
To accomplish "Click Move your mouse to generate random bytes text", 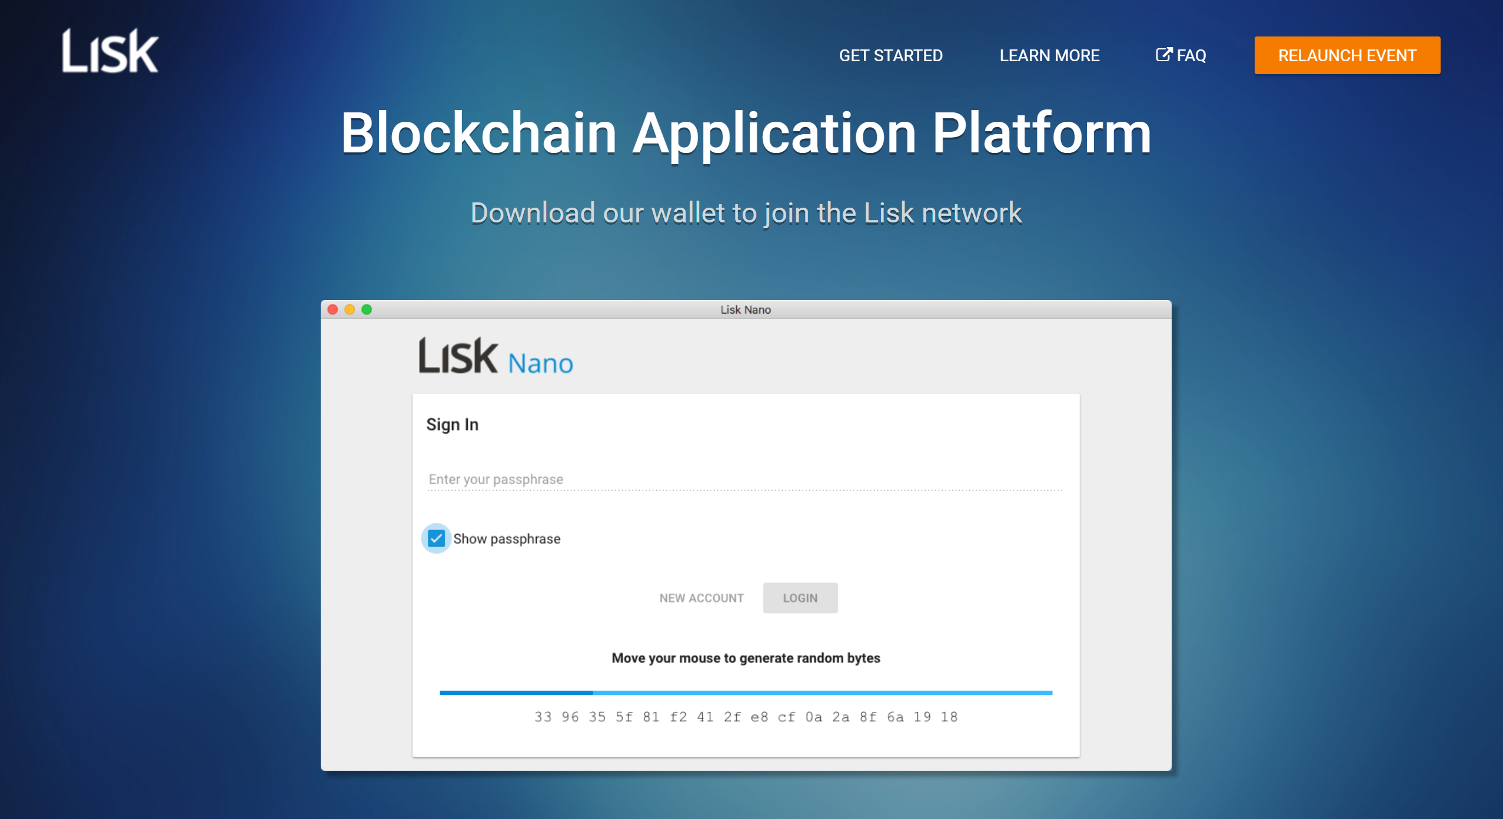I will 746,658.
